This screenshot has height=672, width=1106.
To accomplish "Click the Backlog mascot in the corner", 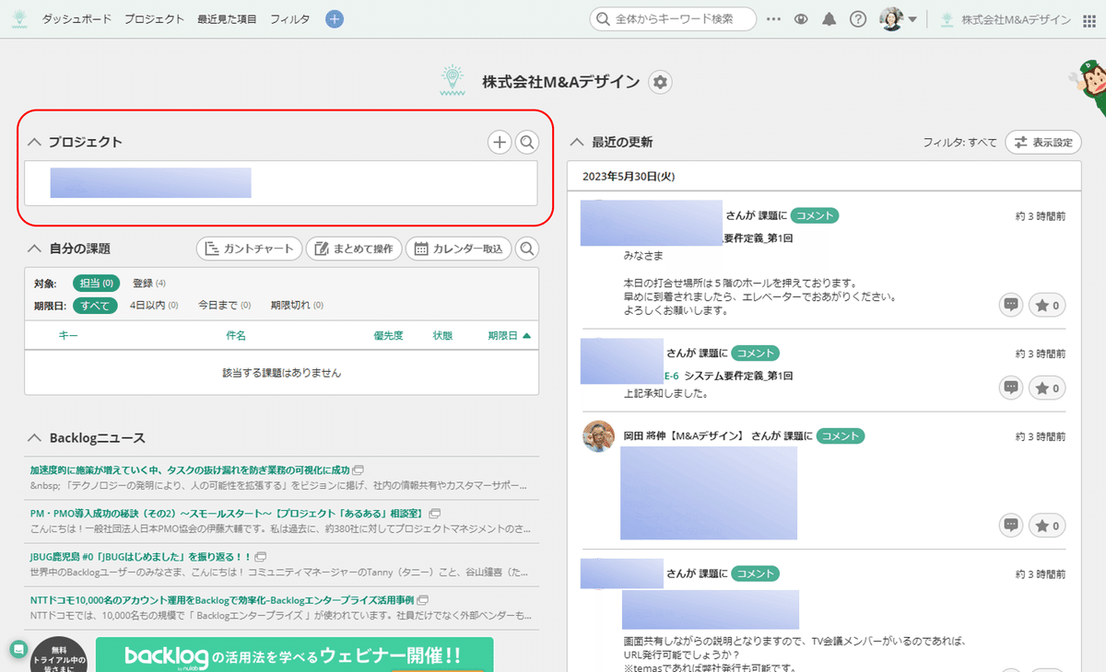I will [1088, 87].
